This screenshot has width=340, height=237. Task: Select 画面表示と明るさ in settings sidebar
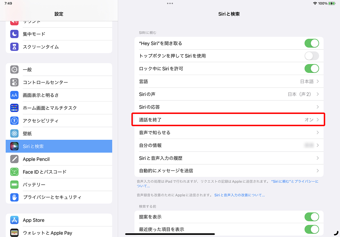click(x=59, y=95)
